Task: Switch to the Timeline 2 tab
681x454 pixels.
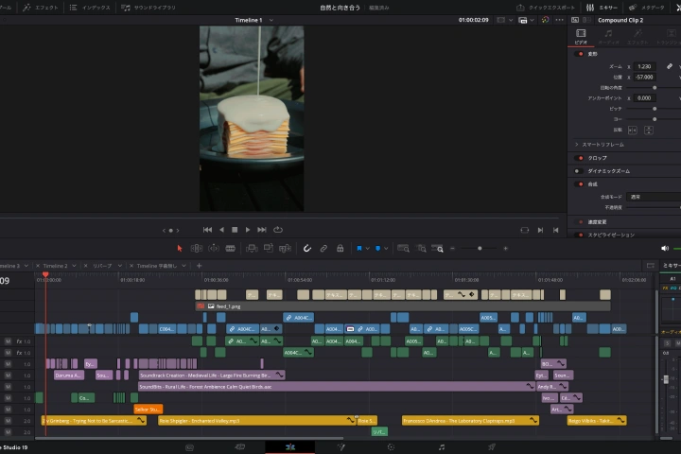Action: coord(55,266)
